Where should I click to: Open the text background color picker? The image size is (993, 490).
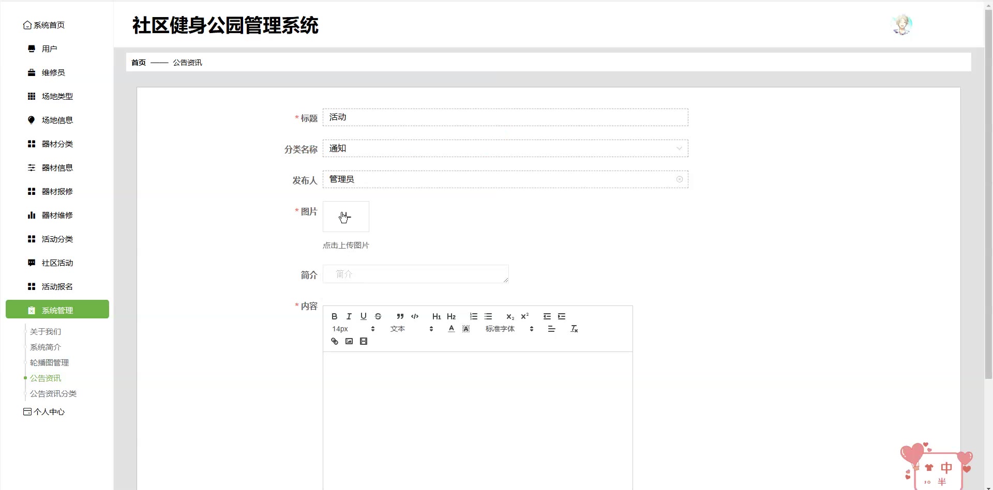pos(466,329)
